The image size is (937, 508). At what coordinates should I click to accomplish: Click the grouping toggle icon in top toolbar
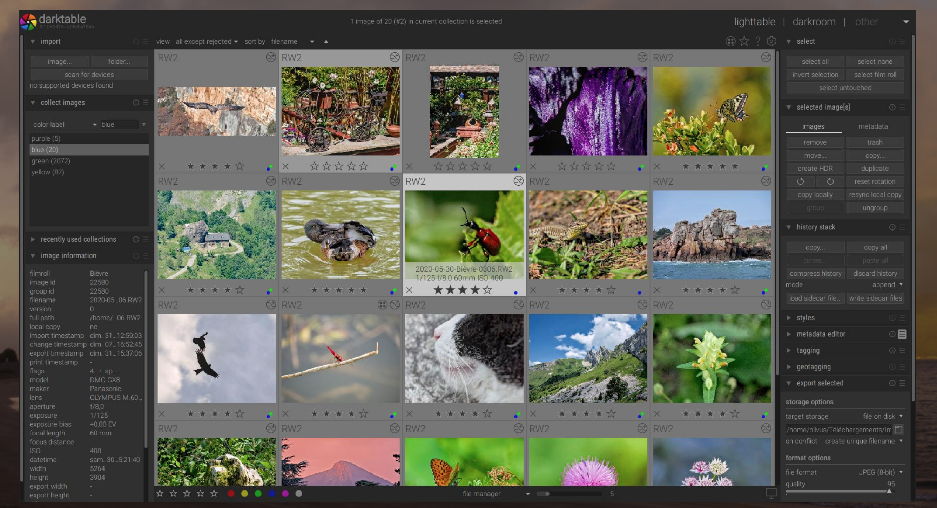[730, 41]
